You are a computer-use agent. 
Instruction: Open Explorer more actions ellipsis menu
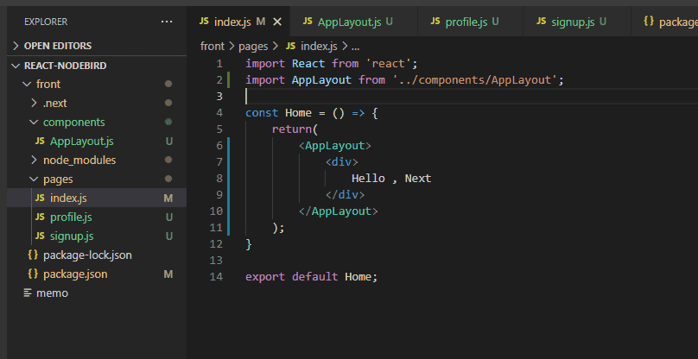pos(167,22)
